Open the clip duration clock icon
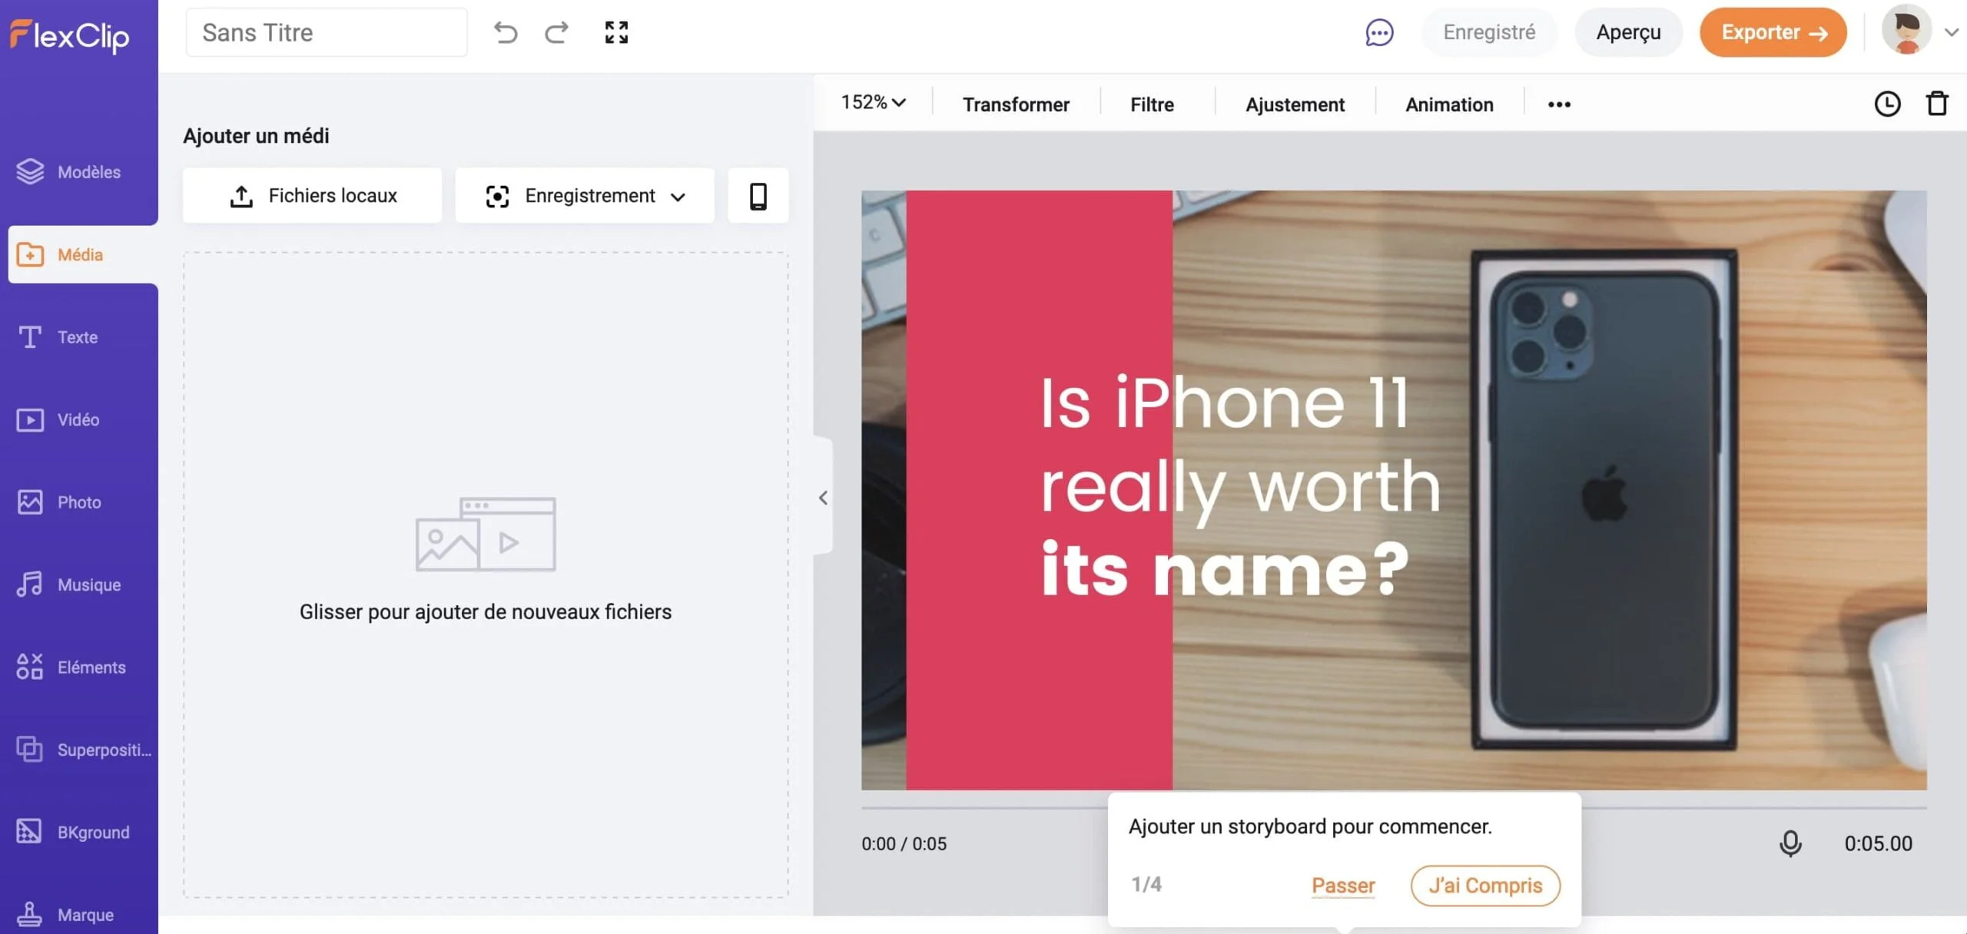The image size is (1967, 934). click(x=1887, y=104)
